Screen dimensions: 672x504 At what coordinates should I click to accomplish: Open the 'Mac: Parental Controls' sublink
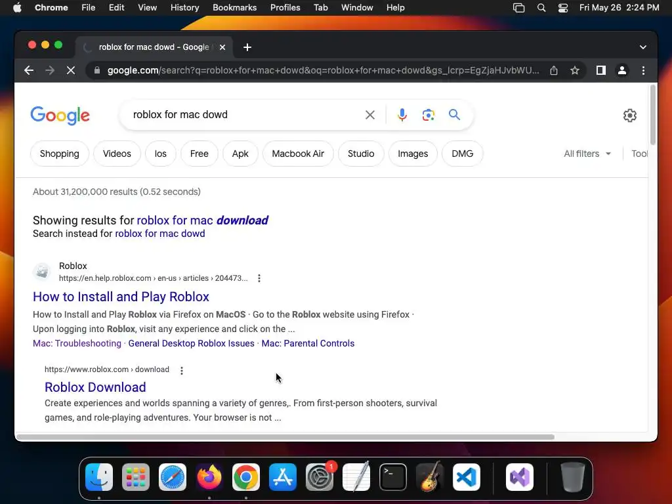pos(308,343)
